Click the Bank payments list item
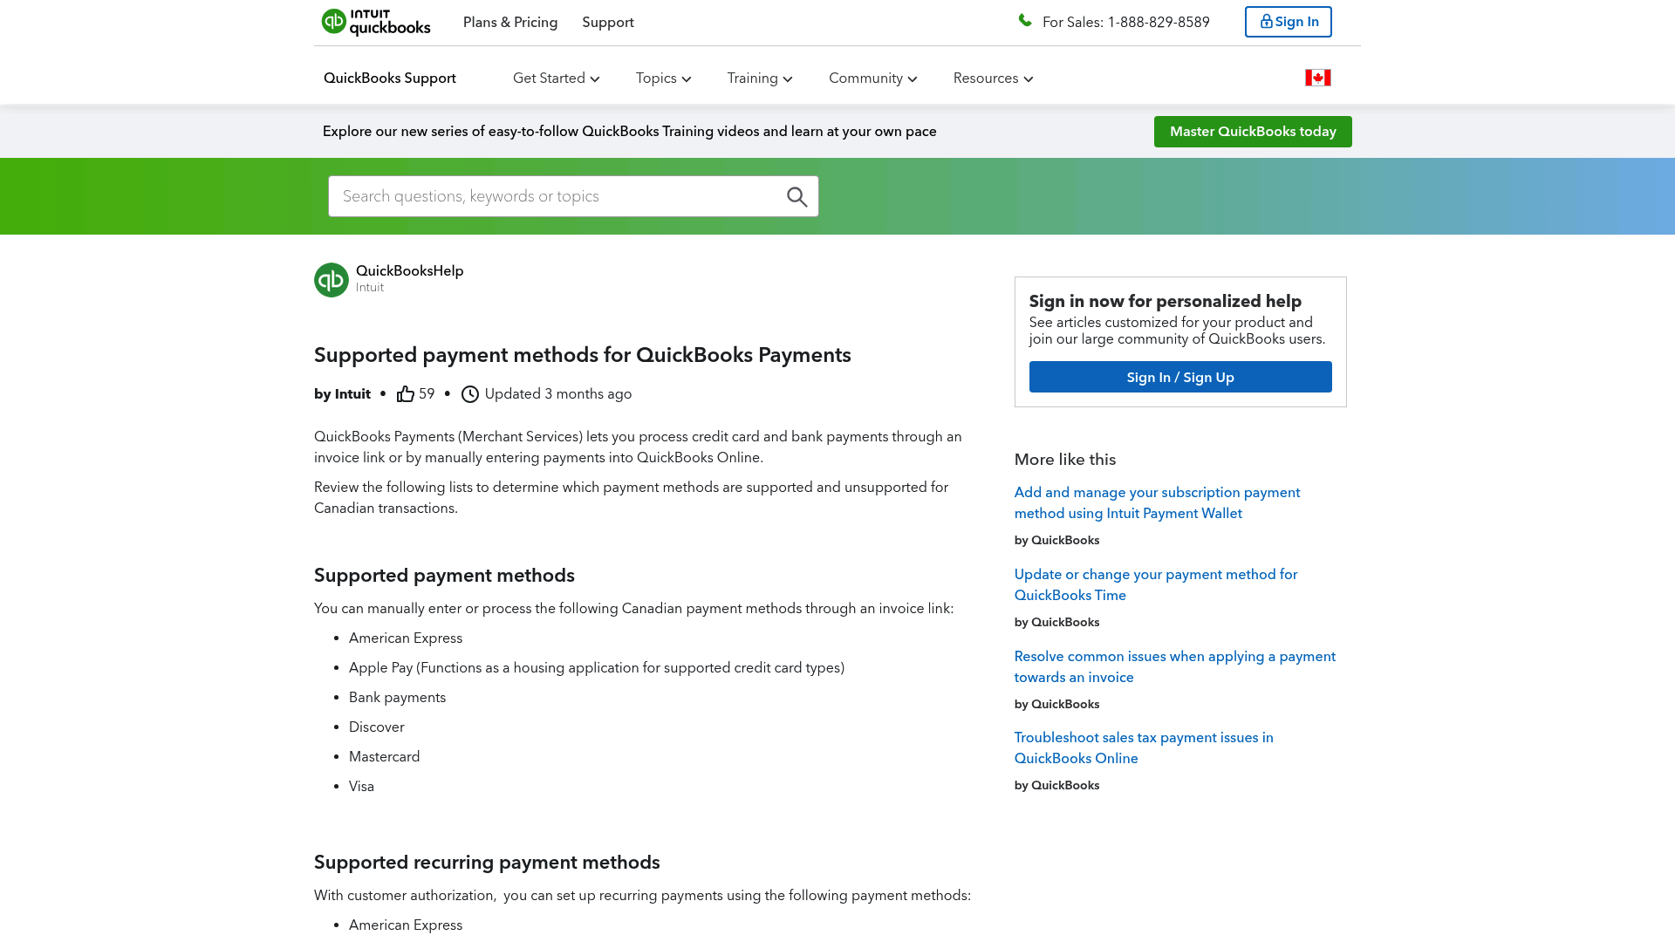Image resolution: width=1675 pixels, height=942 pixels. [397, 698]
